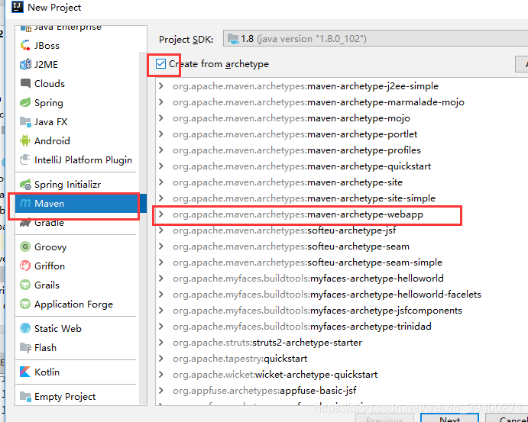
Task: Toggle the Create from archetype checkbox
Action: [160, 63]
